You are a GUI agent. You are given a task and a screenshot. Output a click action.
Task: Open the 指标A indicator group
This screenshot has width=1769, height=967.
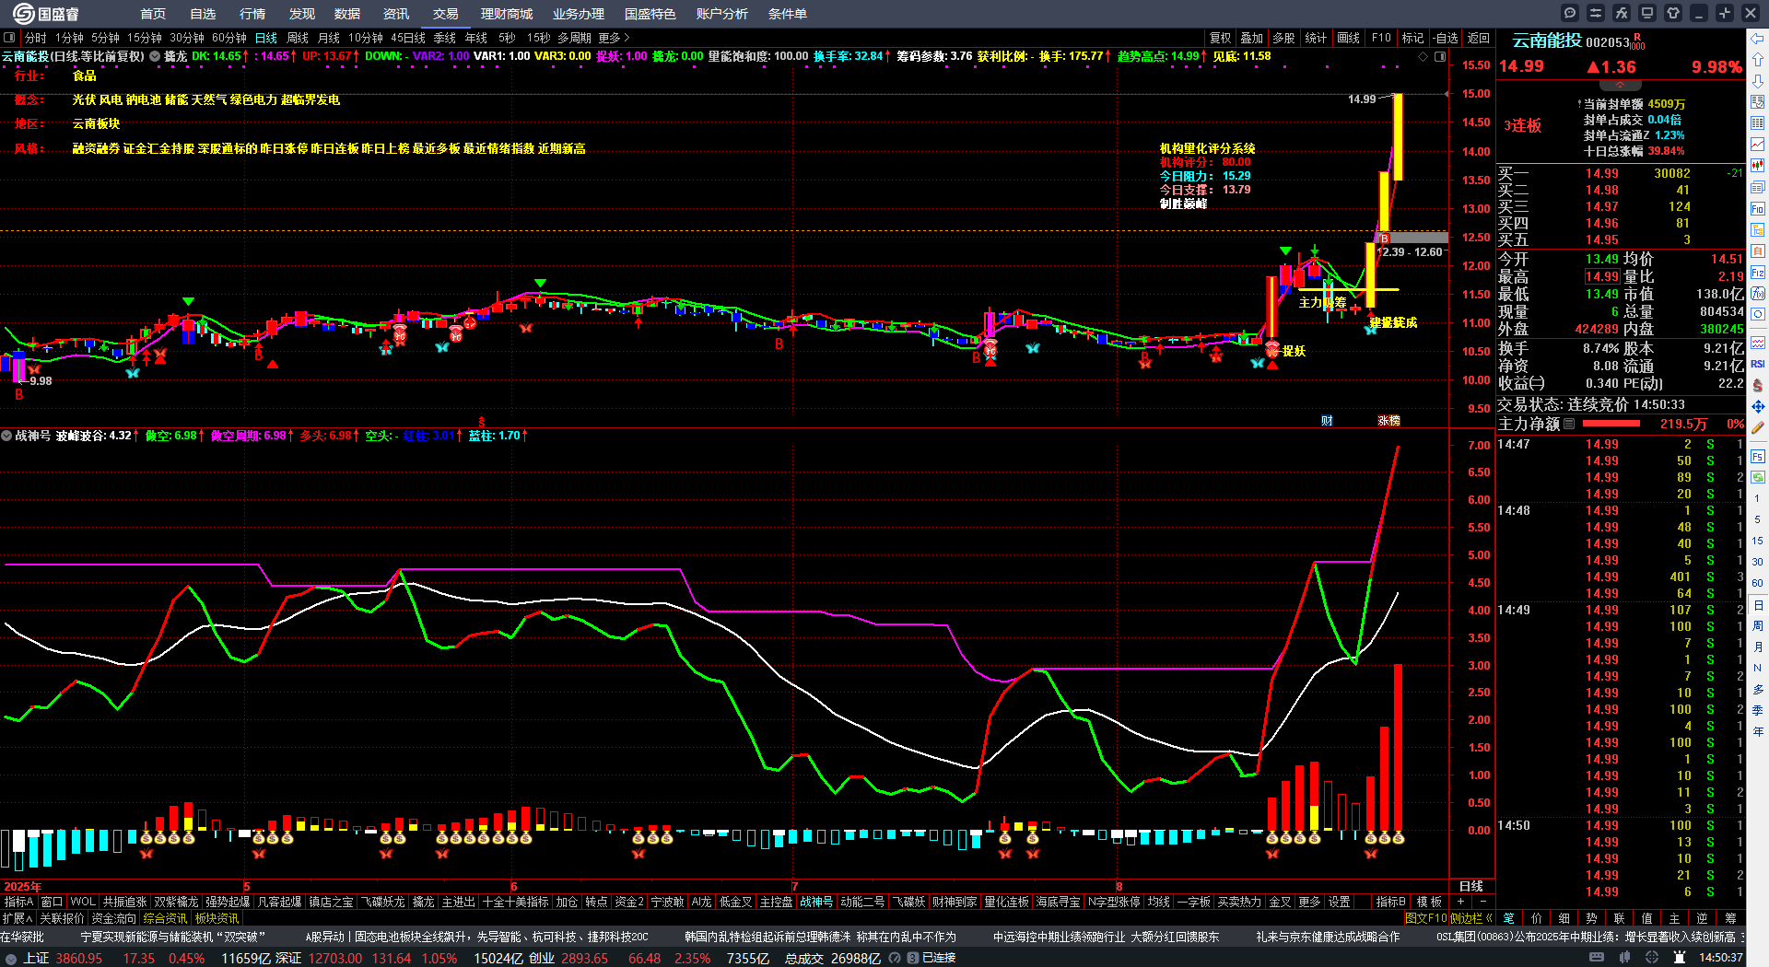click(18, 902)
